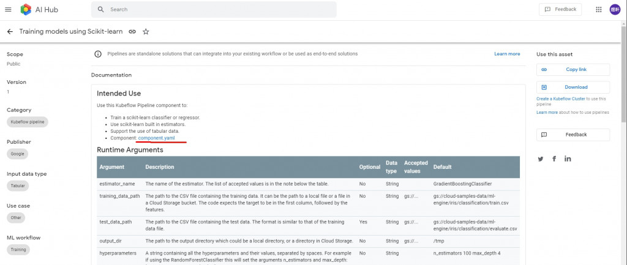Image resolution: width=627 pixels, height=265 pixels.
Task: Go back with the left arrow
Action: click(x=10, y=32)
